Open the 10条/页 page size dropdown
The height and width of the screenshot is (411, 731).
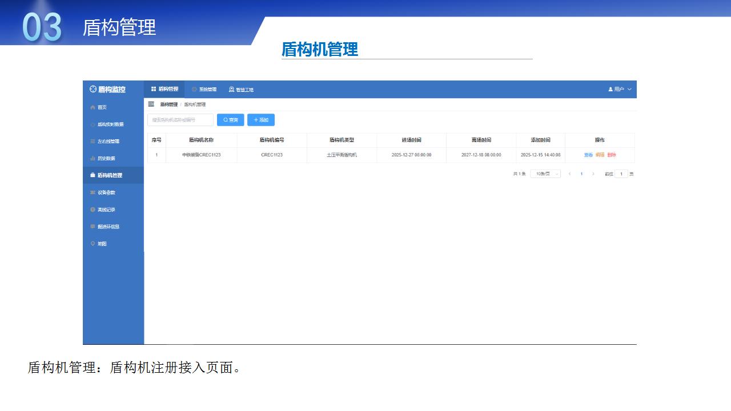click(545, 174)
